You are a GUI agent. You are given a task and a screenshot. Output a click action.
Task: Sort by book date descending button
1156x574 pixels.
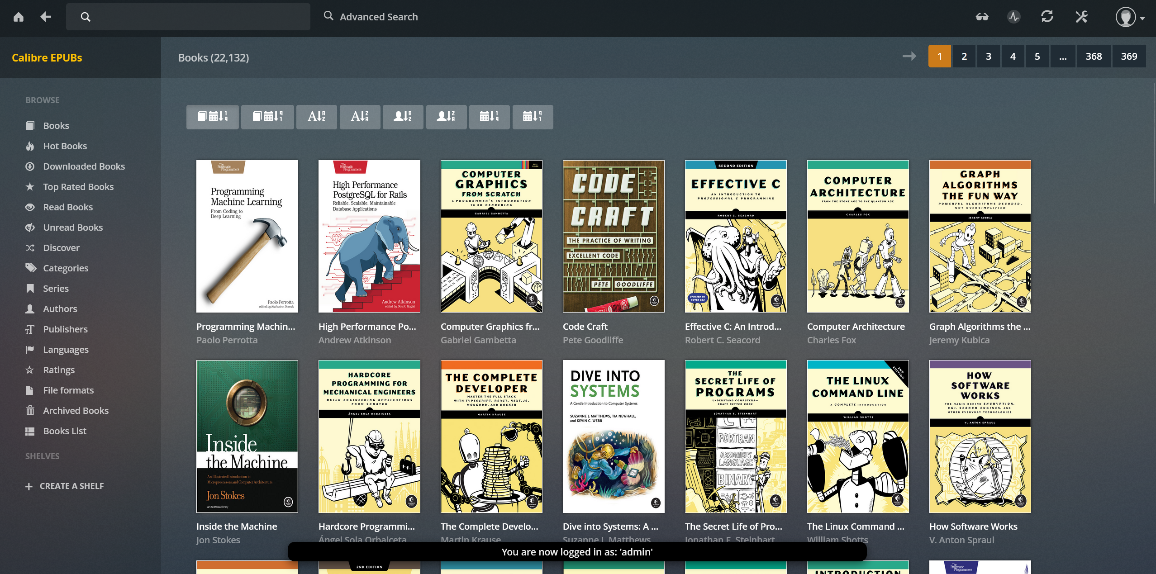tap(267, 117)
